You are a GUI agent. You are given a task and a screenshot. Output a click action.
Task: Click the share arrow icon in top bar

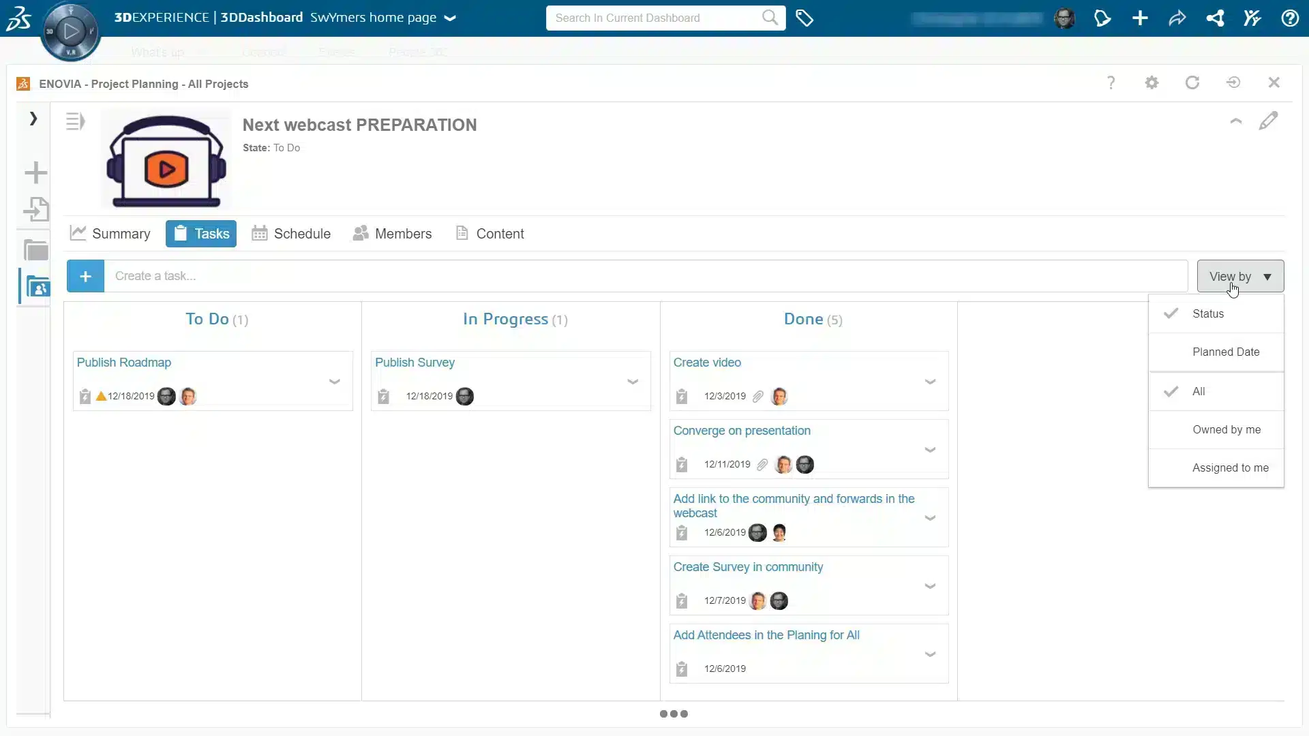[1177, 18]
